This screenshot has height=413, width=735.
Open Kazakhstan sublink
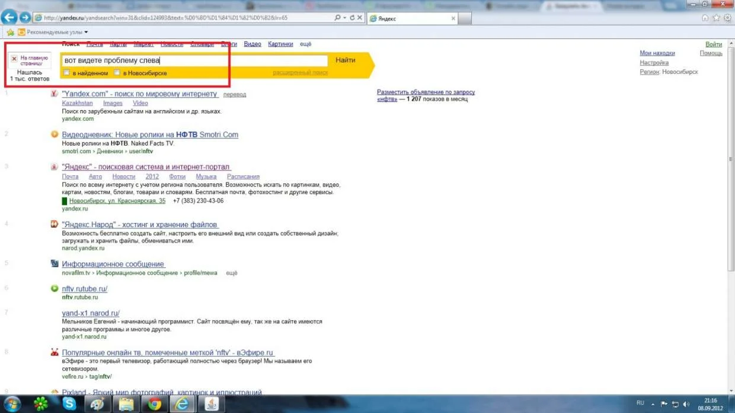[78, 103]
